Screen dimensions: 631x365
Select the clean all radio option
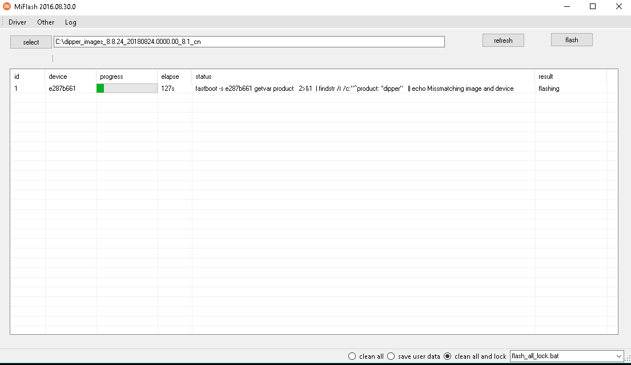[352, 356]
